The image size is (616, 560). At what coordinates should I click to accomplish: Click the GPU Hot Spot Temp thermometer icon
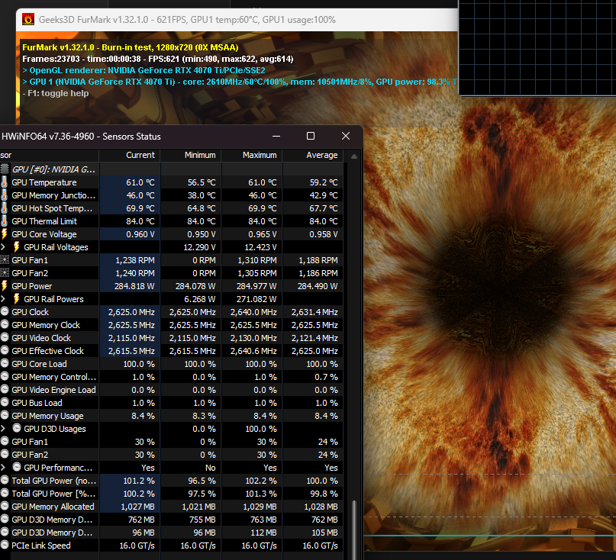pos(5,208)
